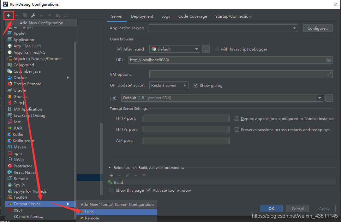Click the minus icon under Before launch
341x222 pixels.
coord(119,175)
